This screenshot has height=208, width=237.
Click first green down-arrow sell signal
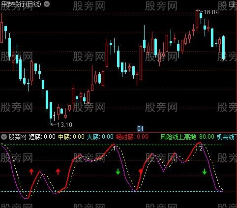[x=118, y=172]
